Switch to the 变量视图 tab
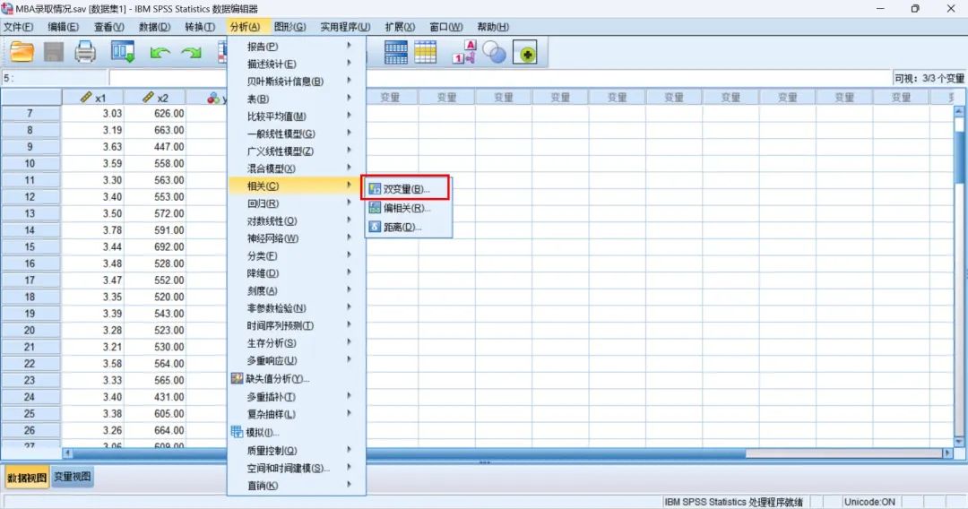 coord(73,477)
